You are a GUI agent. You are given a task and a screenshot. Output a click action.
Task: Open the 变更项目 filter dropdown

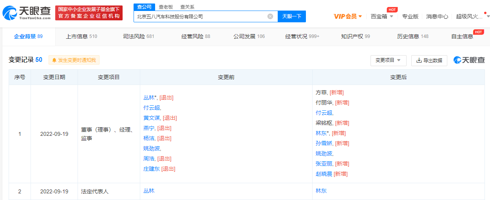(x=388, y=60)
